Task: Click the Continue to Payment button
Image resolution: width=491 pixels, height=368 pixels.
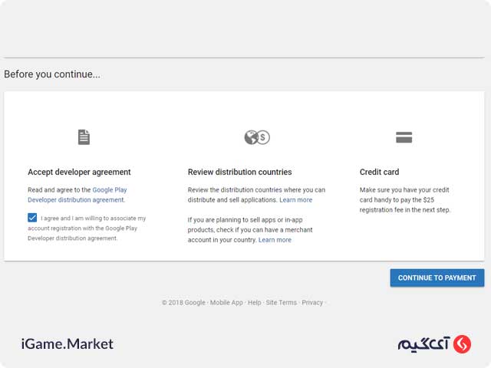Action: pyautogui.click(x=437, y=278)
